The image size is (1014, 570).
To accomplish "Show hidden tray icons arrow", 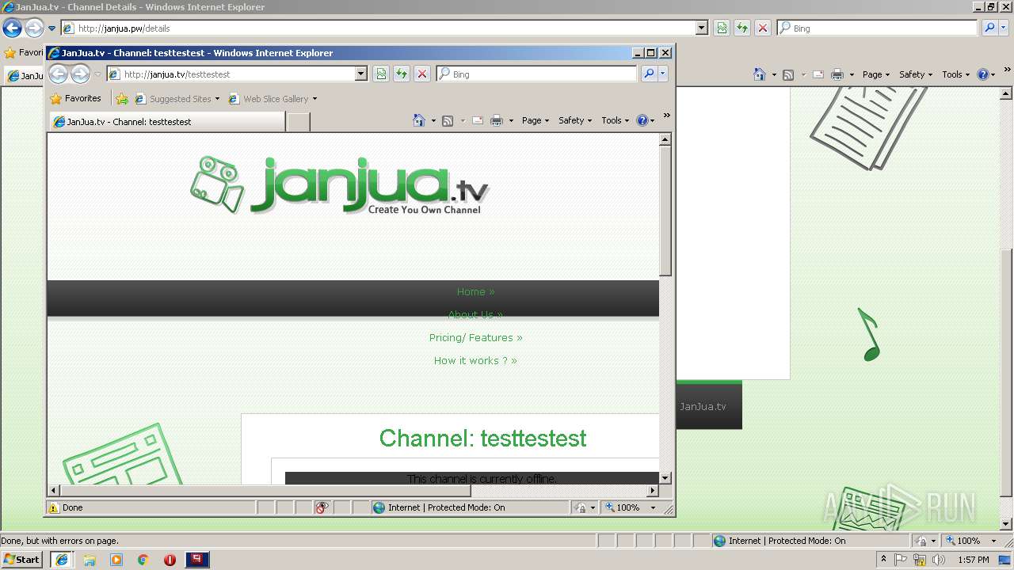I will (x=884, y=560).
